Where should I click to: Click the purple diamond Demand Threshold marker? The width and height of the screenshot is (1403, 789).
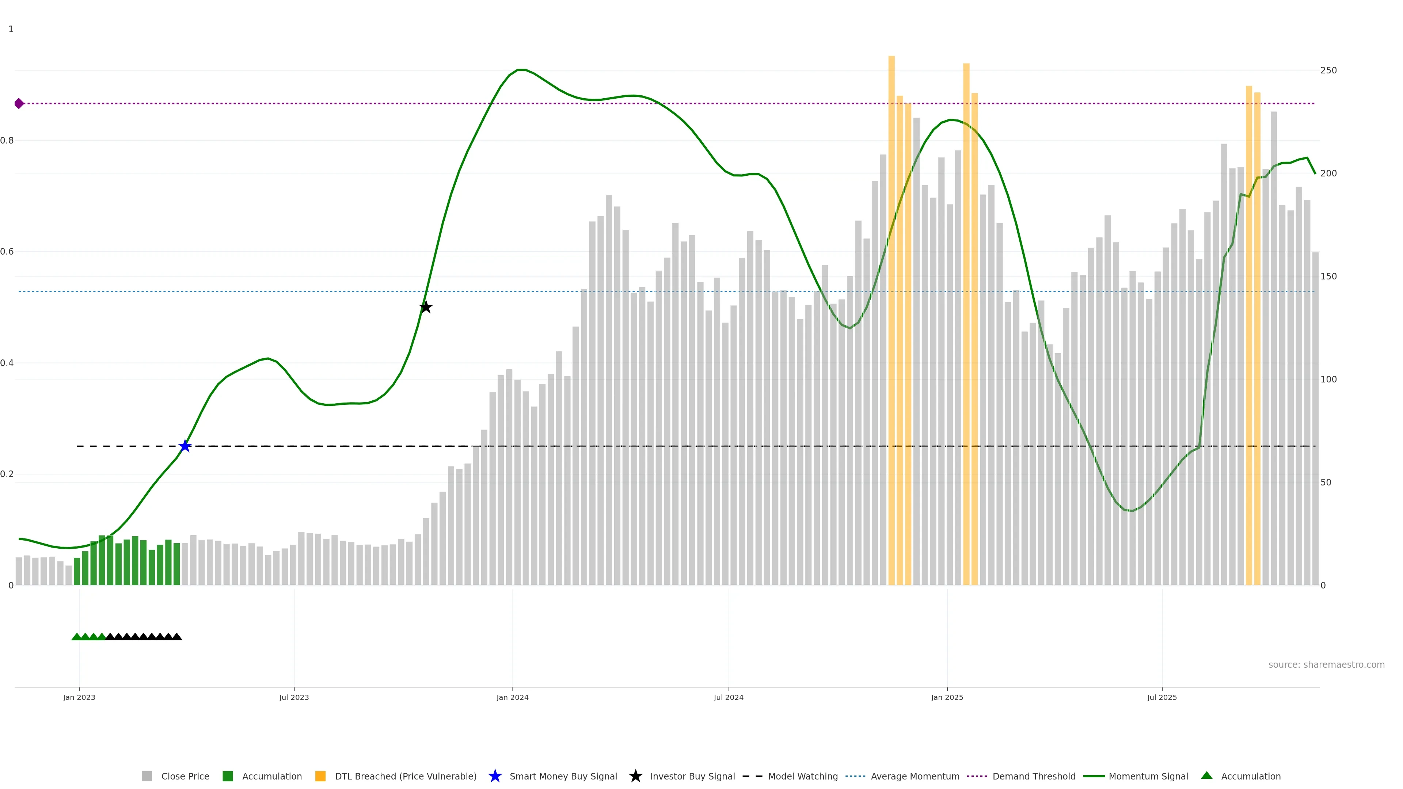[19, 103]
